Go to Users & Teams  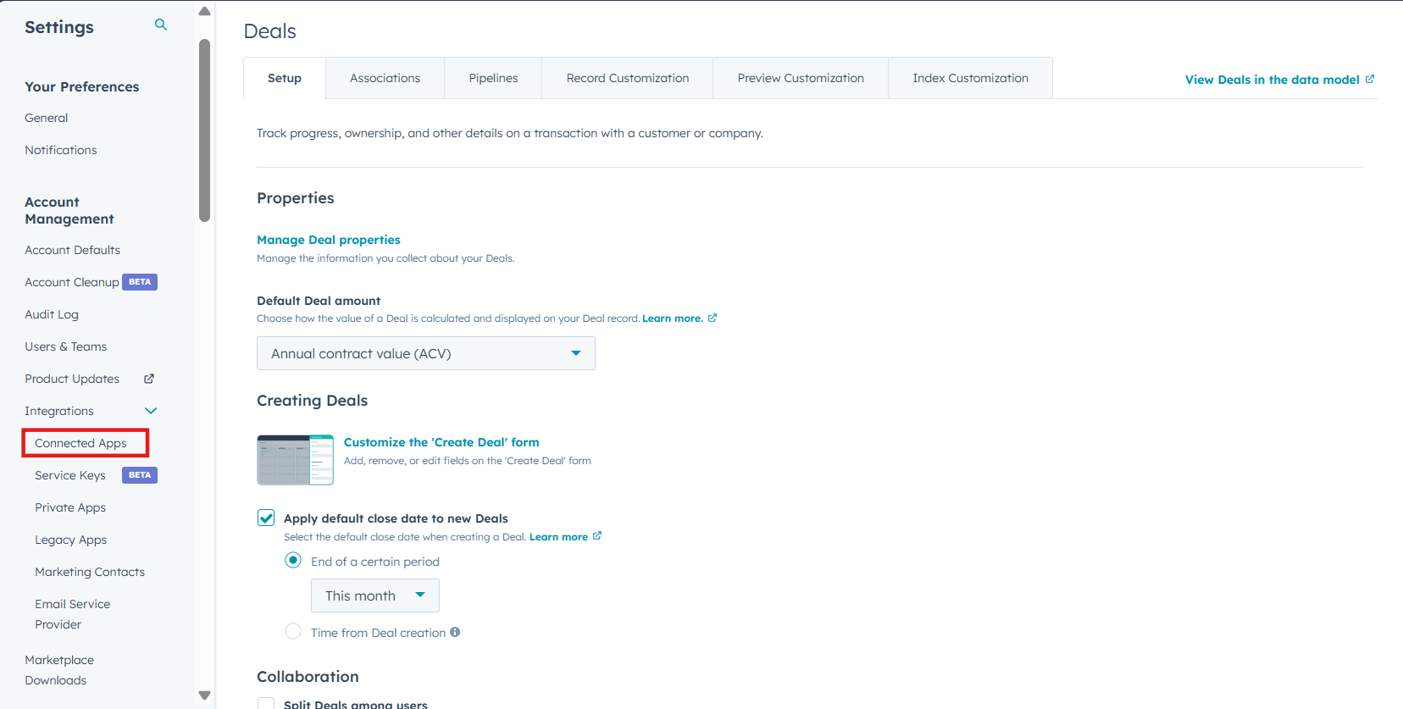65,346
